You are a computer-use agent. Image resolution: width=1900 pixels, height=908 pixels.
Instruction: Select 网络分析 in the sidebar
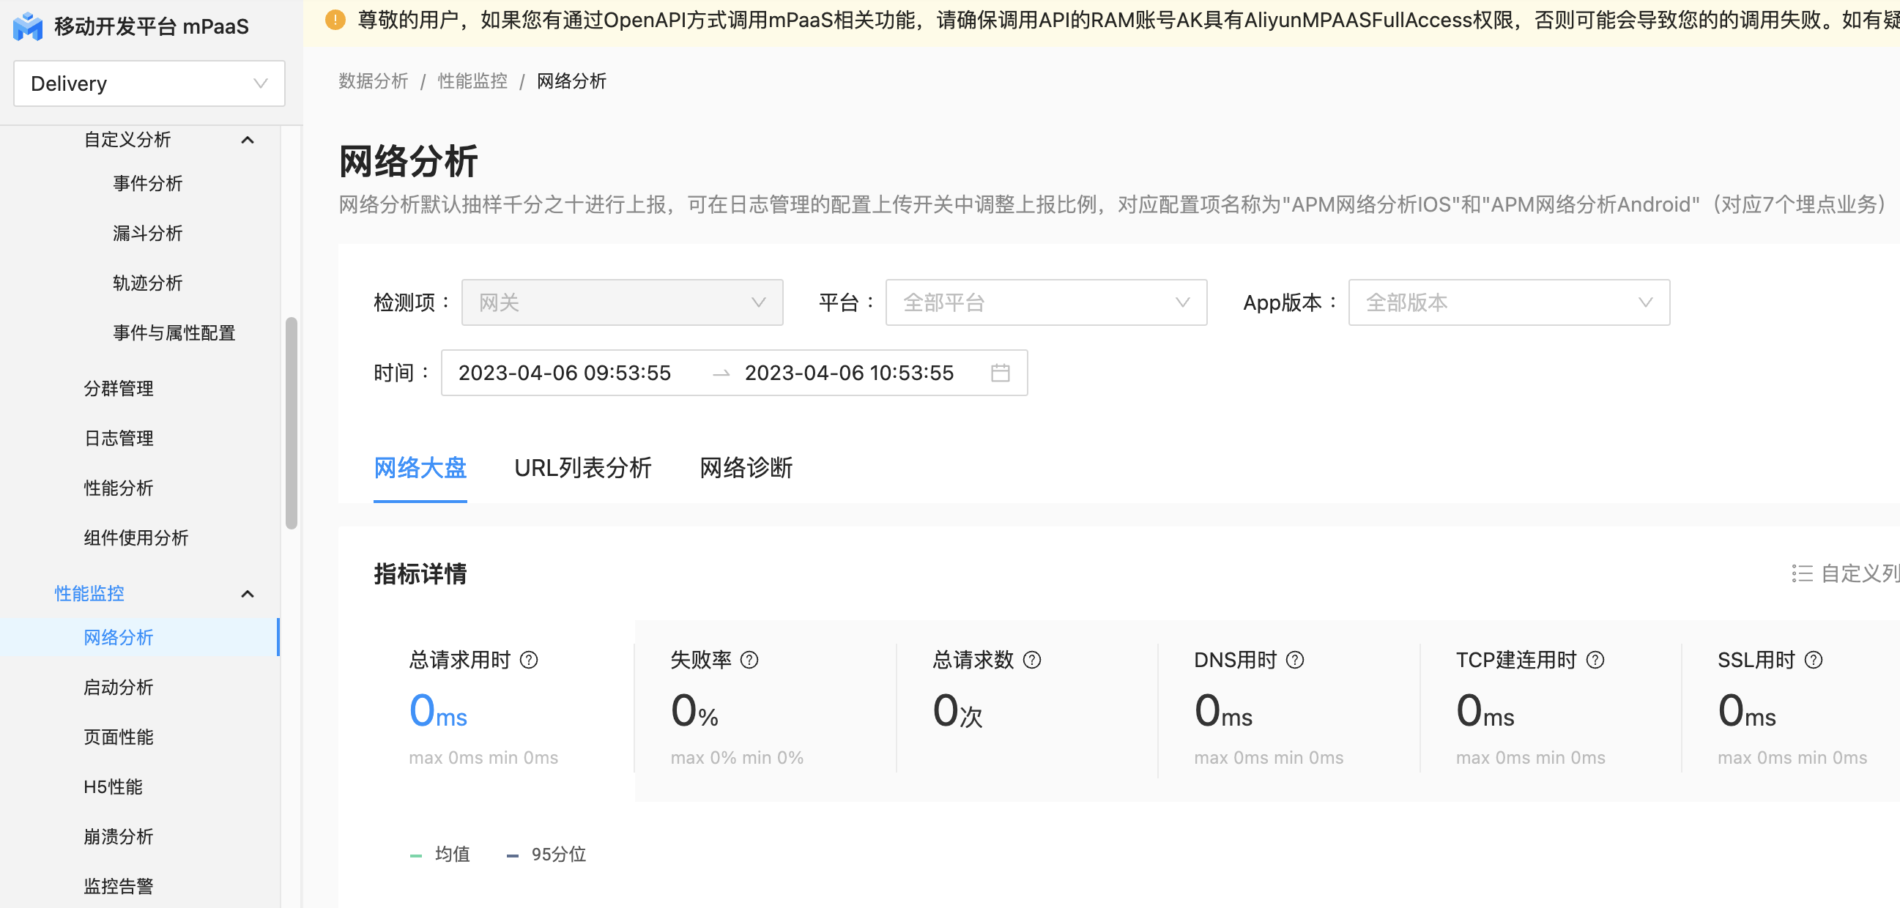(140, 637)
